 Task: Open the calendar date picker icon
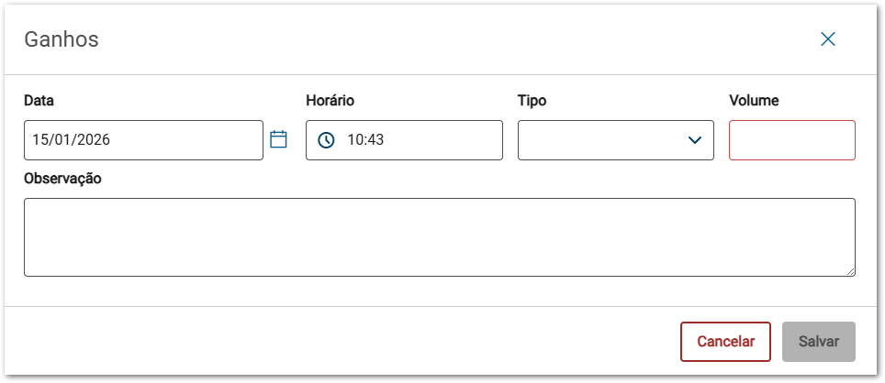tap(279, 139)
